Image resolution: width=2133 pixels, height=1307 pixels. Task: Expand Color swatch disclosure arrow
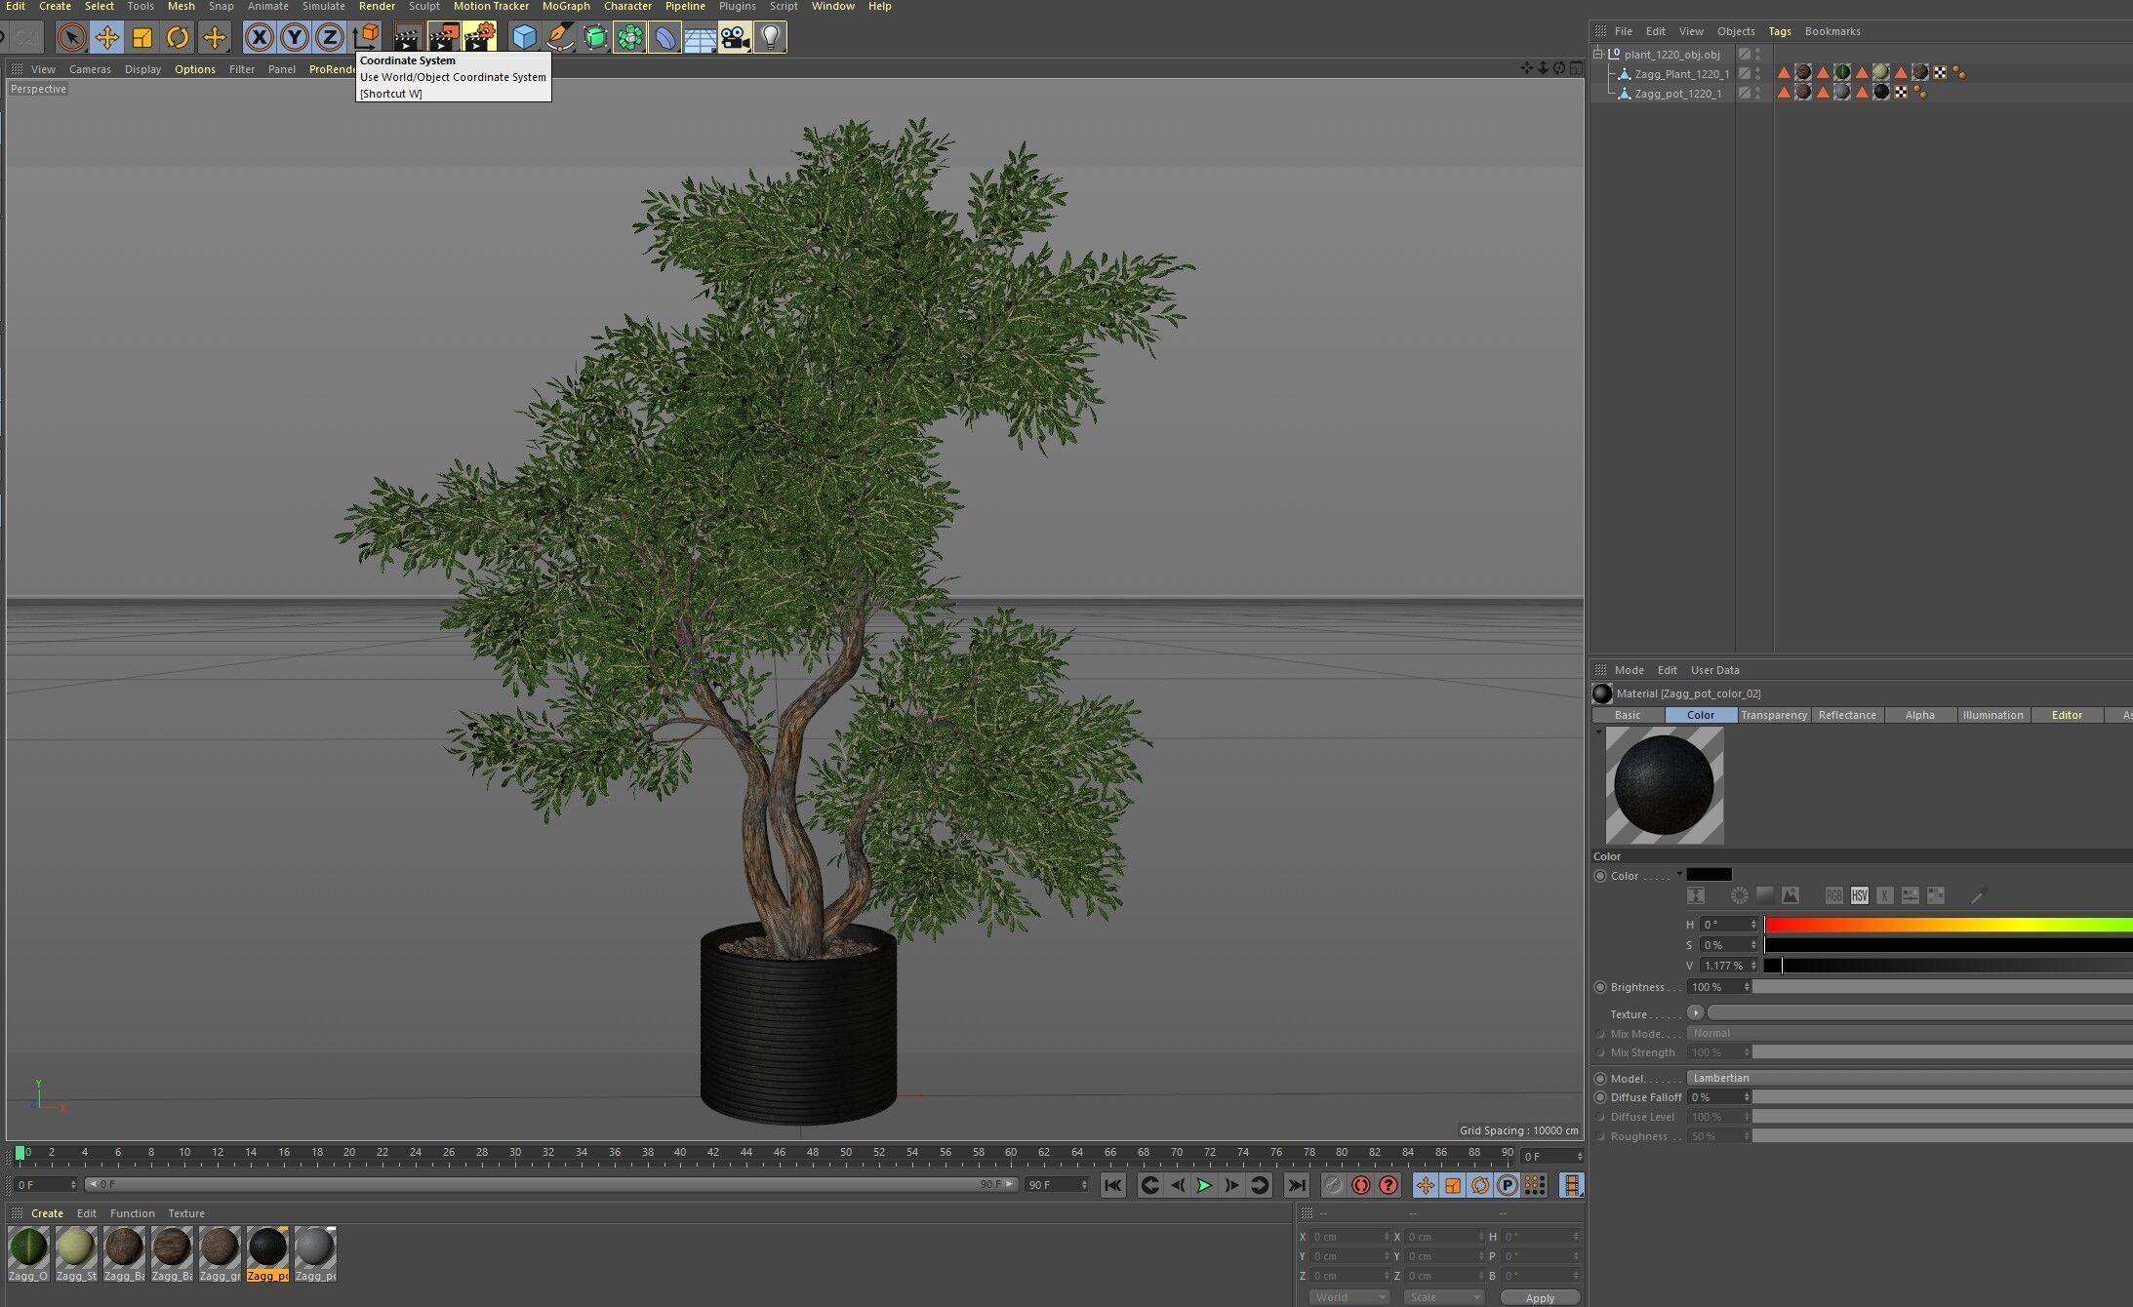[x=1679, y=874]
